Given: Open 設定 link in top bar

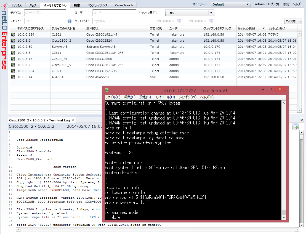Looking at the screenshot, I should tap(286, 4).
